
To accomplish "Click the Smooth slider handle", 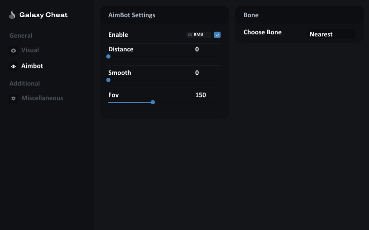I will click(108, 80).
